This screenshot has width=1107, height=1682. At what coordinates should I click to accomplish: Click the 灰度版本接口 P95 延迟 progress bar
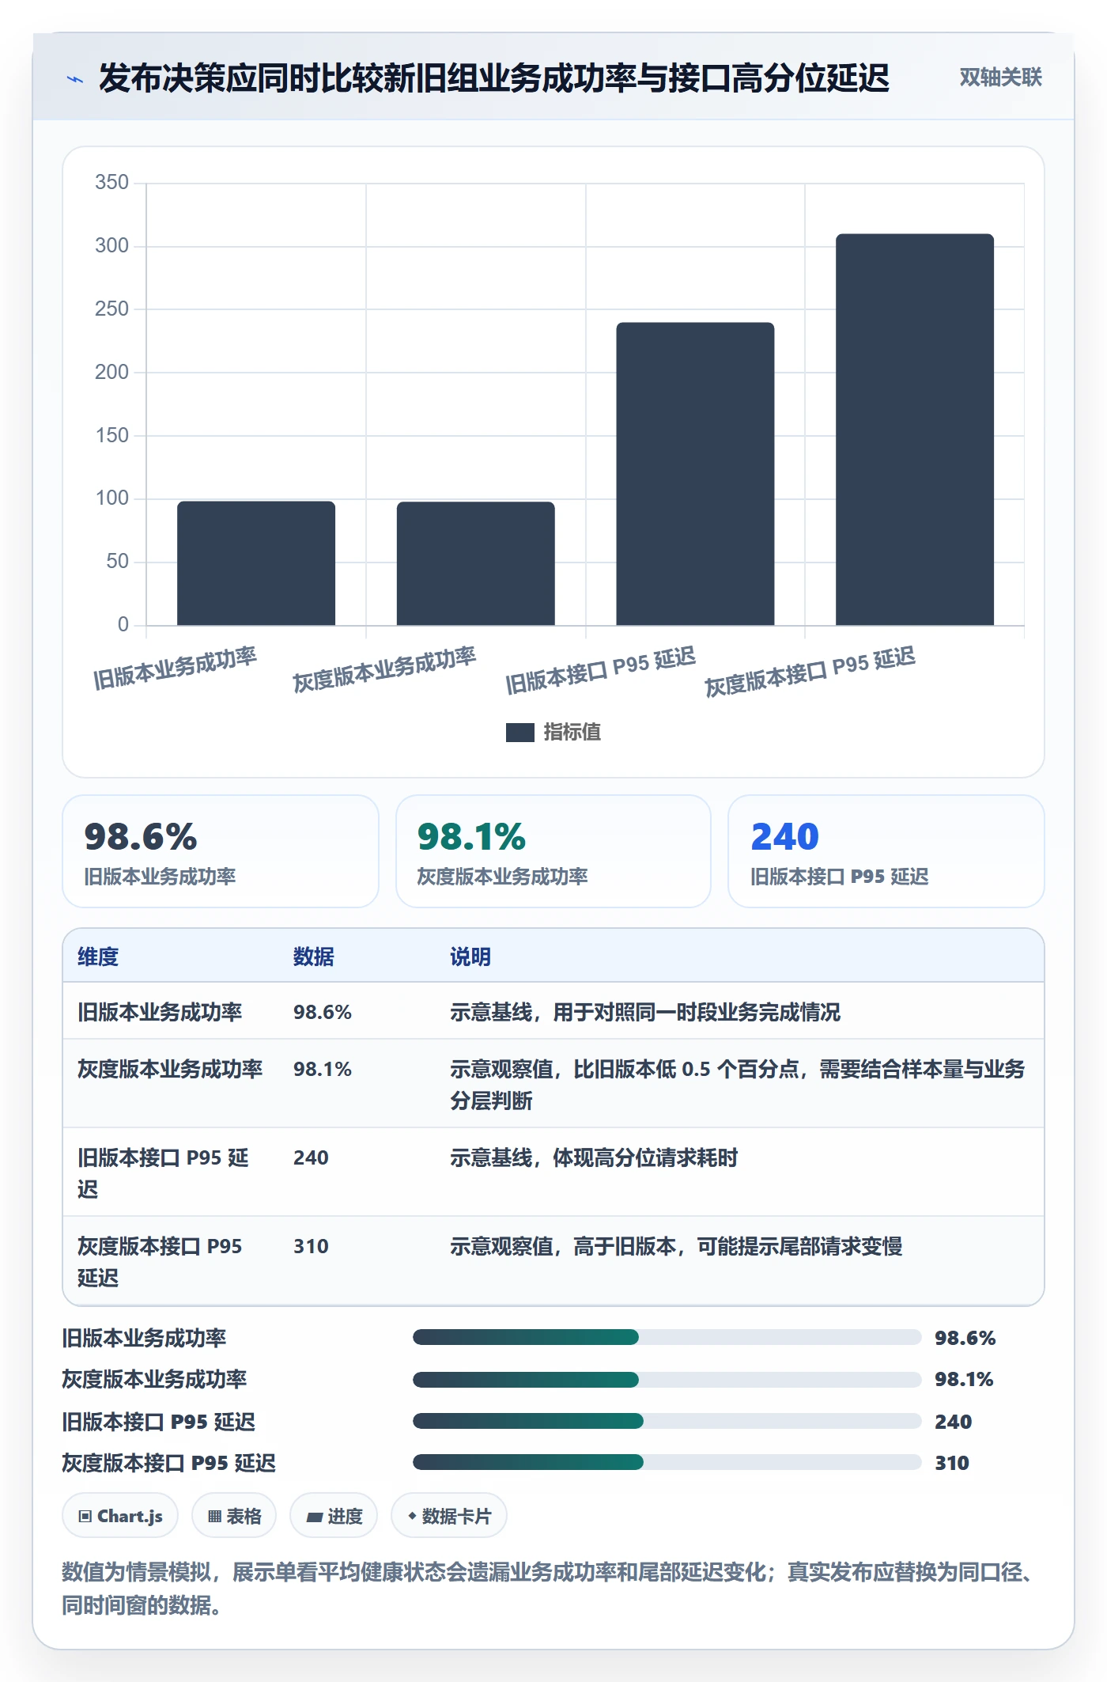click(x=667, y=1462)
